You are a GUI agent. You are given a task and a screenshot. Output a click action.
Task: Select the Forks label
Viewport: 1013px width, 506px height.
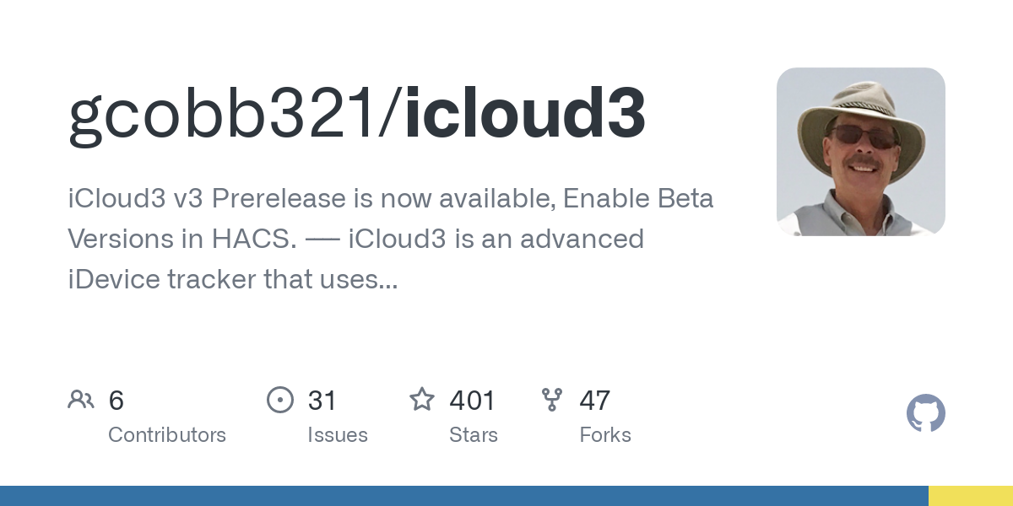[605, 435]
